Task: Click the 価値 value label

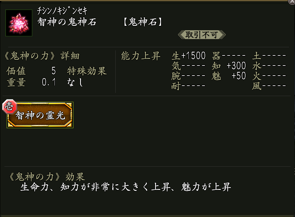Action: click(x=16, y=71)
